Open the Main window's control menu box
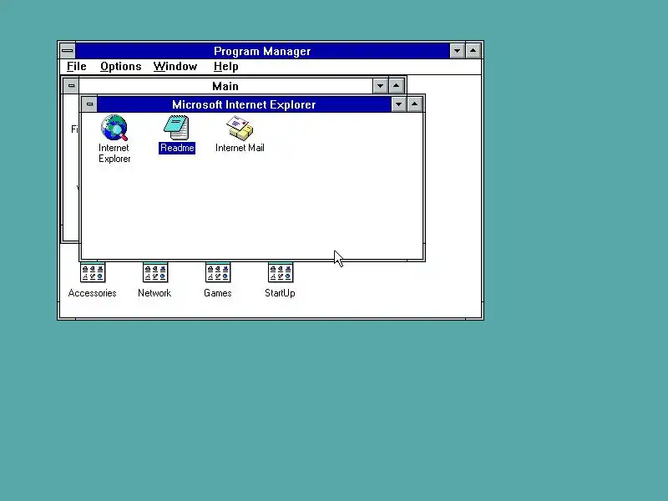This screenshot has height=501, width=668. [71, 86]
